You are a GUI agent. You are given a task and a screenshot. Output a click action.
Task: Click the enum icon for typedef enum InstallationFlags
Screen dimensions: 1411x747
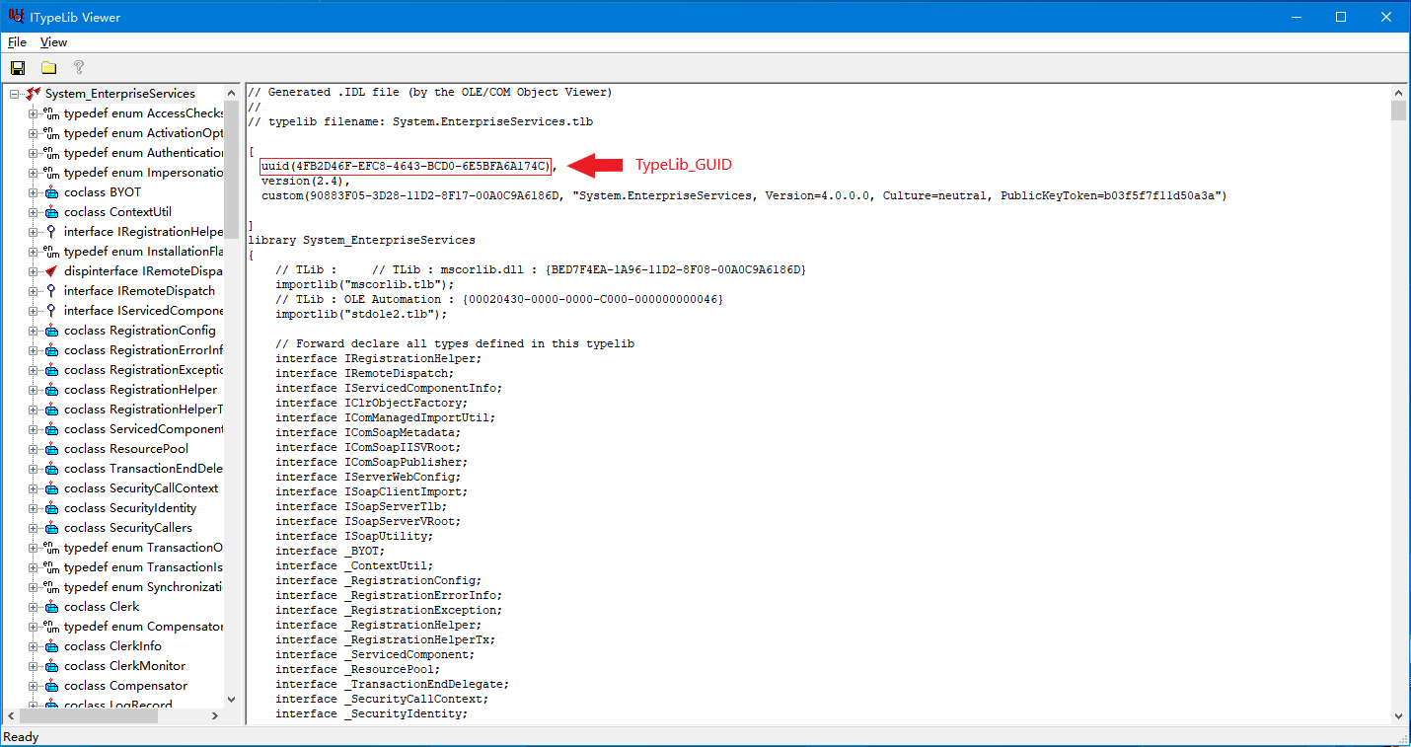click(x=51, y=252)
